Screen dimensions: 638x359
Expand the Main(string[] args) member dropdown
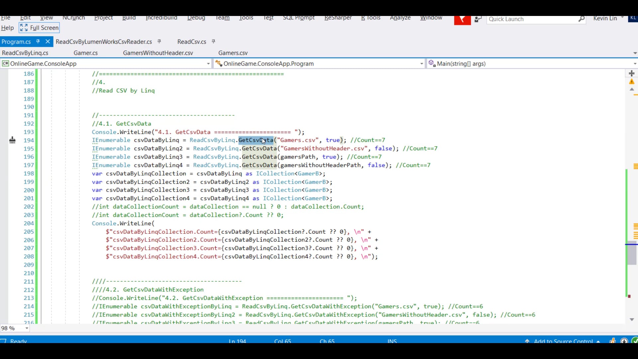635,63
